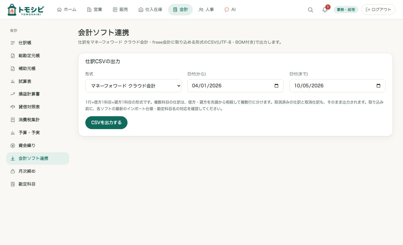
Task: Click the 事務・経理 role badge
Action: pos(346,10)
